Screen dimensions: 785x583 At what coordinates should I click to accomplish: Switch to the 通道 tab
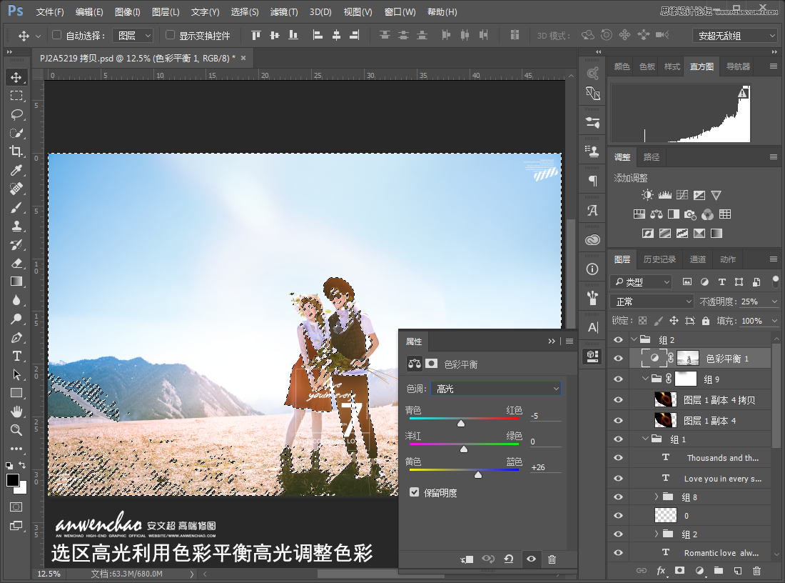pyautogui.click(x=697, y=259)
